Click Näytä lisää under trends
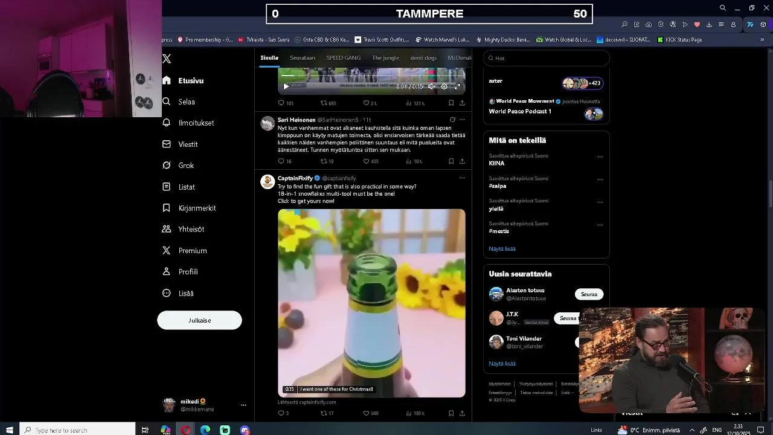Viewport: 773px width, 435px height. tap(502, 249)
